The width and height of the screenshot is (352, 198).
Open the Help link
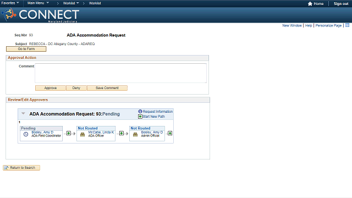click(309, 26)
